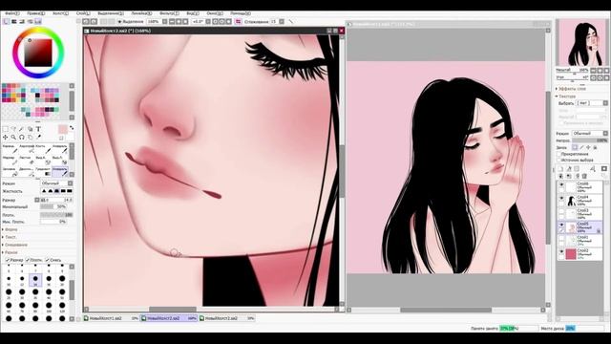Expand the Эффекты слоя section
This screenshot has height=344, width=611.
point(572,89)
